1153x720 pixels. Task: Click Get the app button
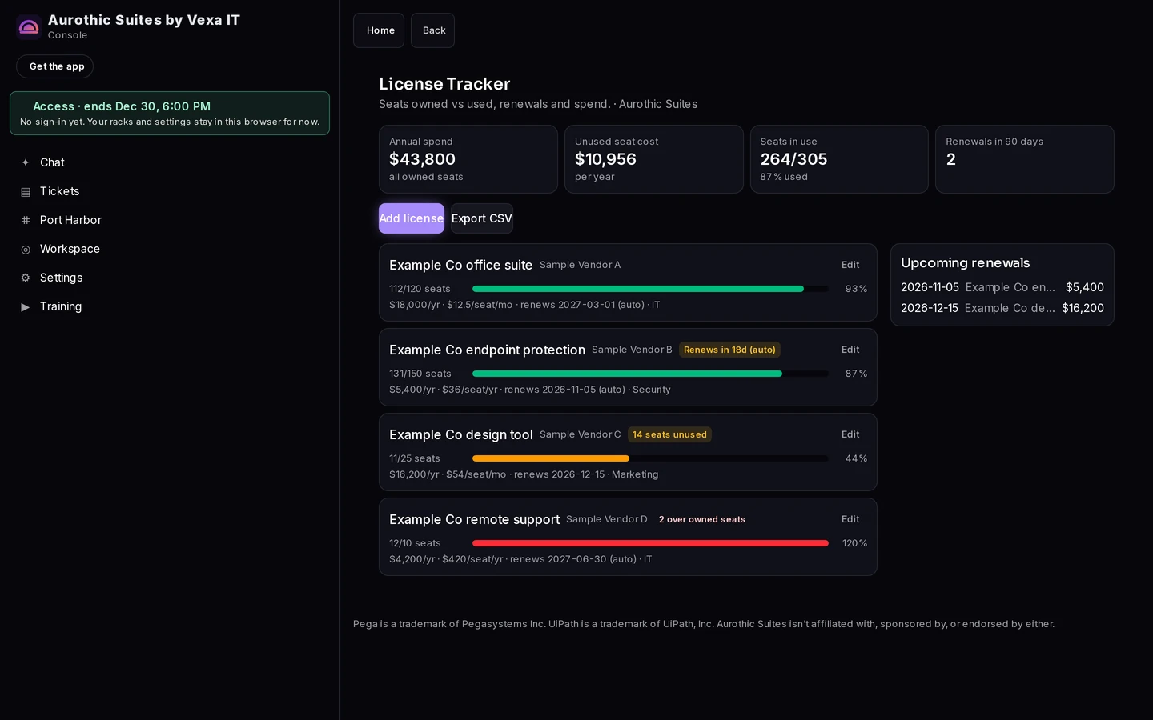click(x=55, y=66)
